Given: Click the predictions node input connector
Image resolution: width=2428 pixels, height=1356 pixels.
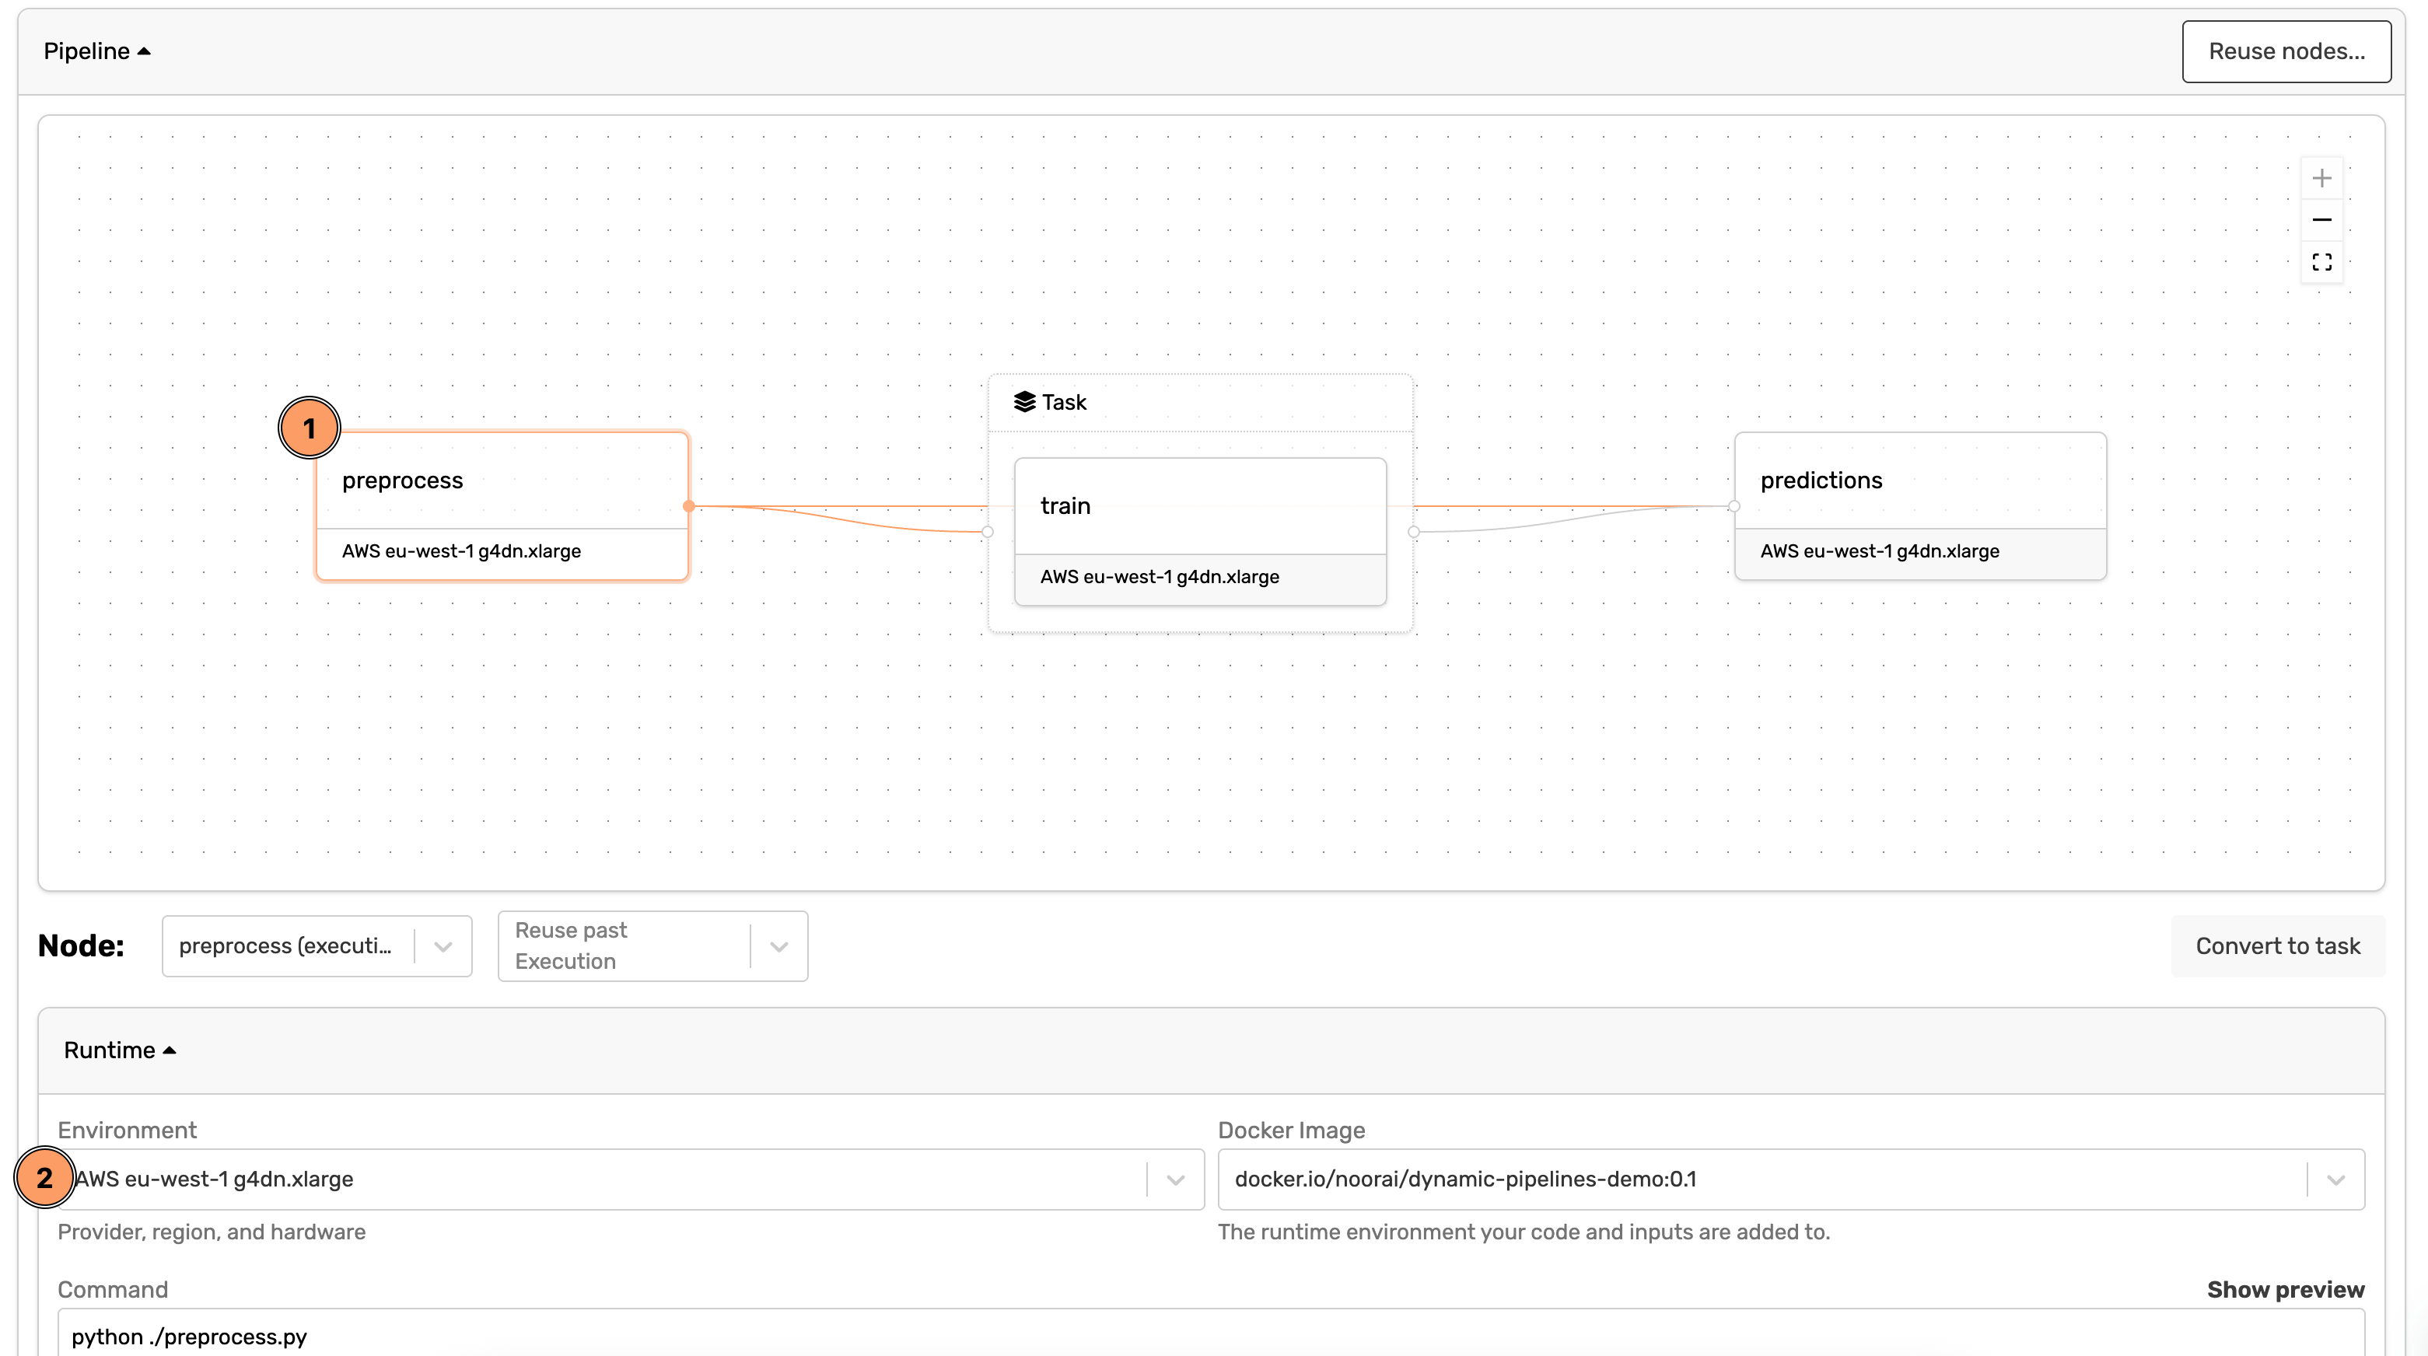Looking at the screenshot, I should click(x=1734, y=506).
